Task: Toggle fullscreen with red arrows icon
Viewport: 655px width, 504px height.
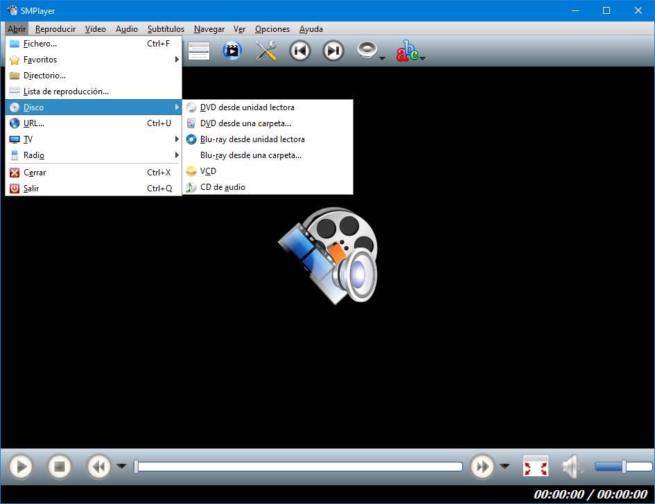Action: (x=536, y=466)
